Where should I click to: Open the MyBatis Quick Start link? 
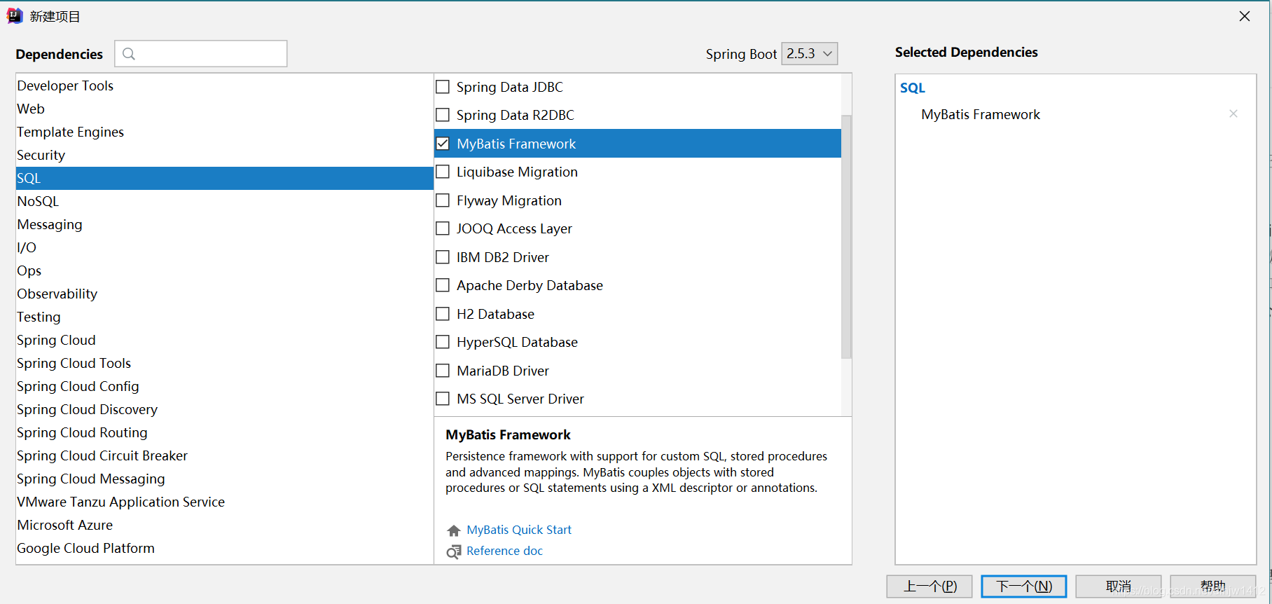[x=519, y=530]
